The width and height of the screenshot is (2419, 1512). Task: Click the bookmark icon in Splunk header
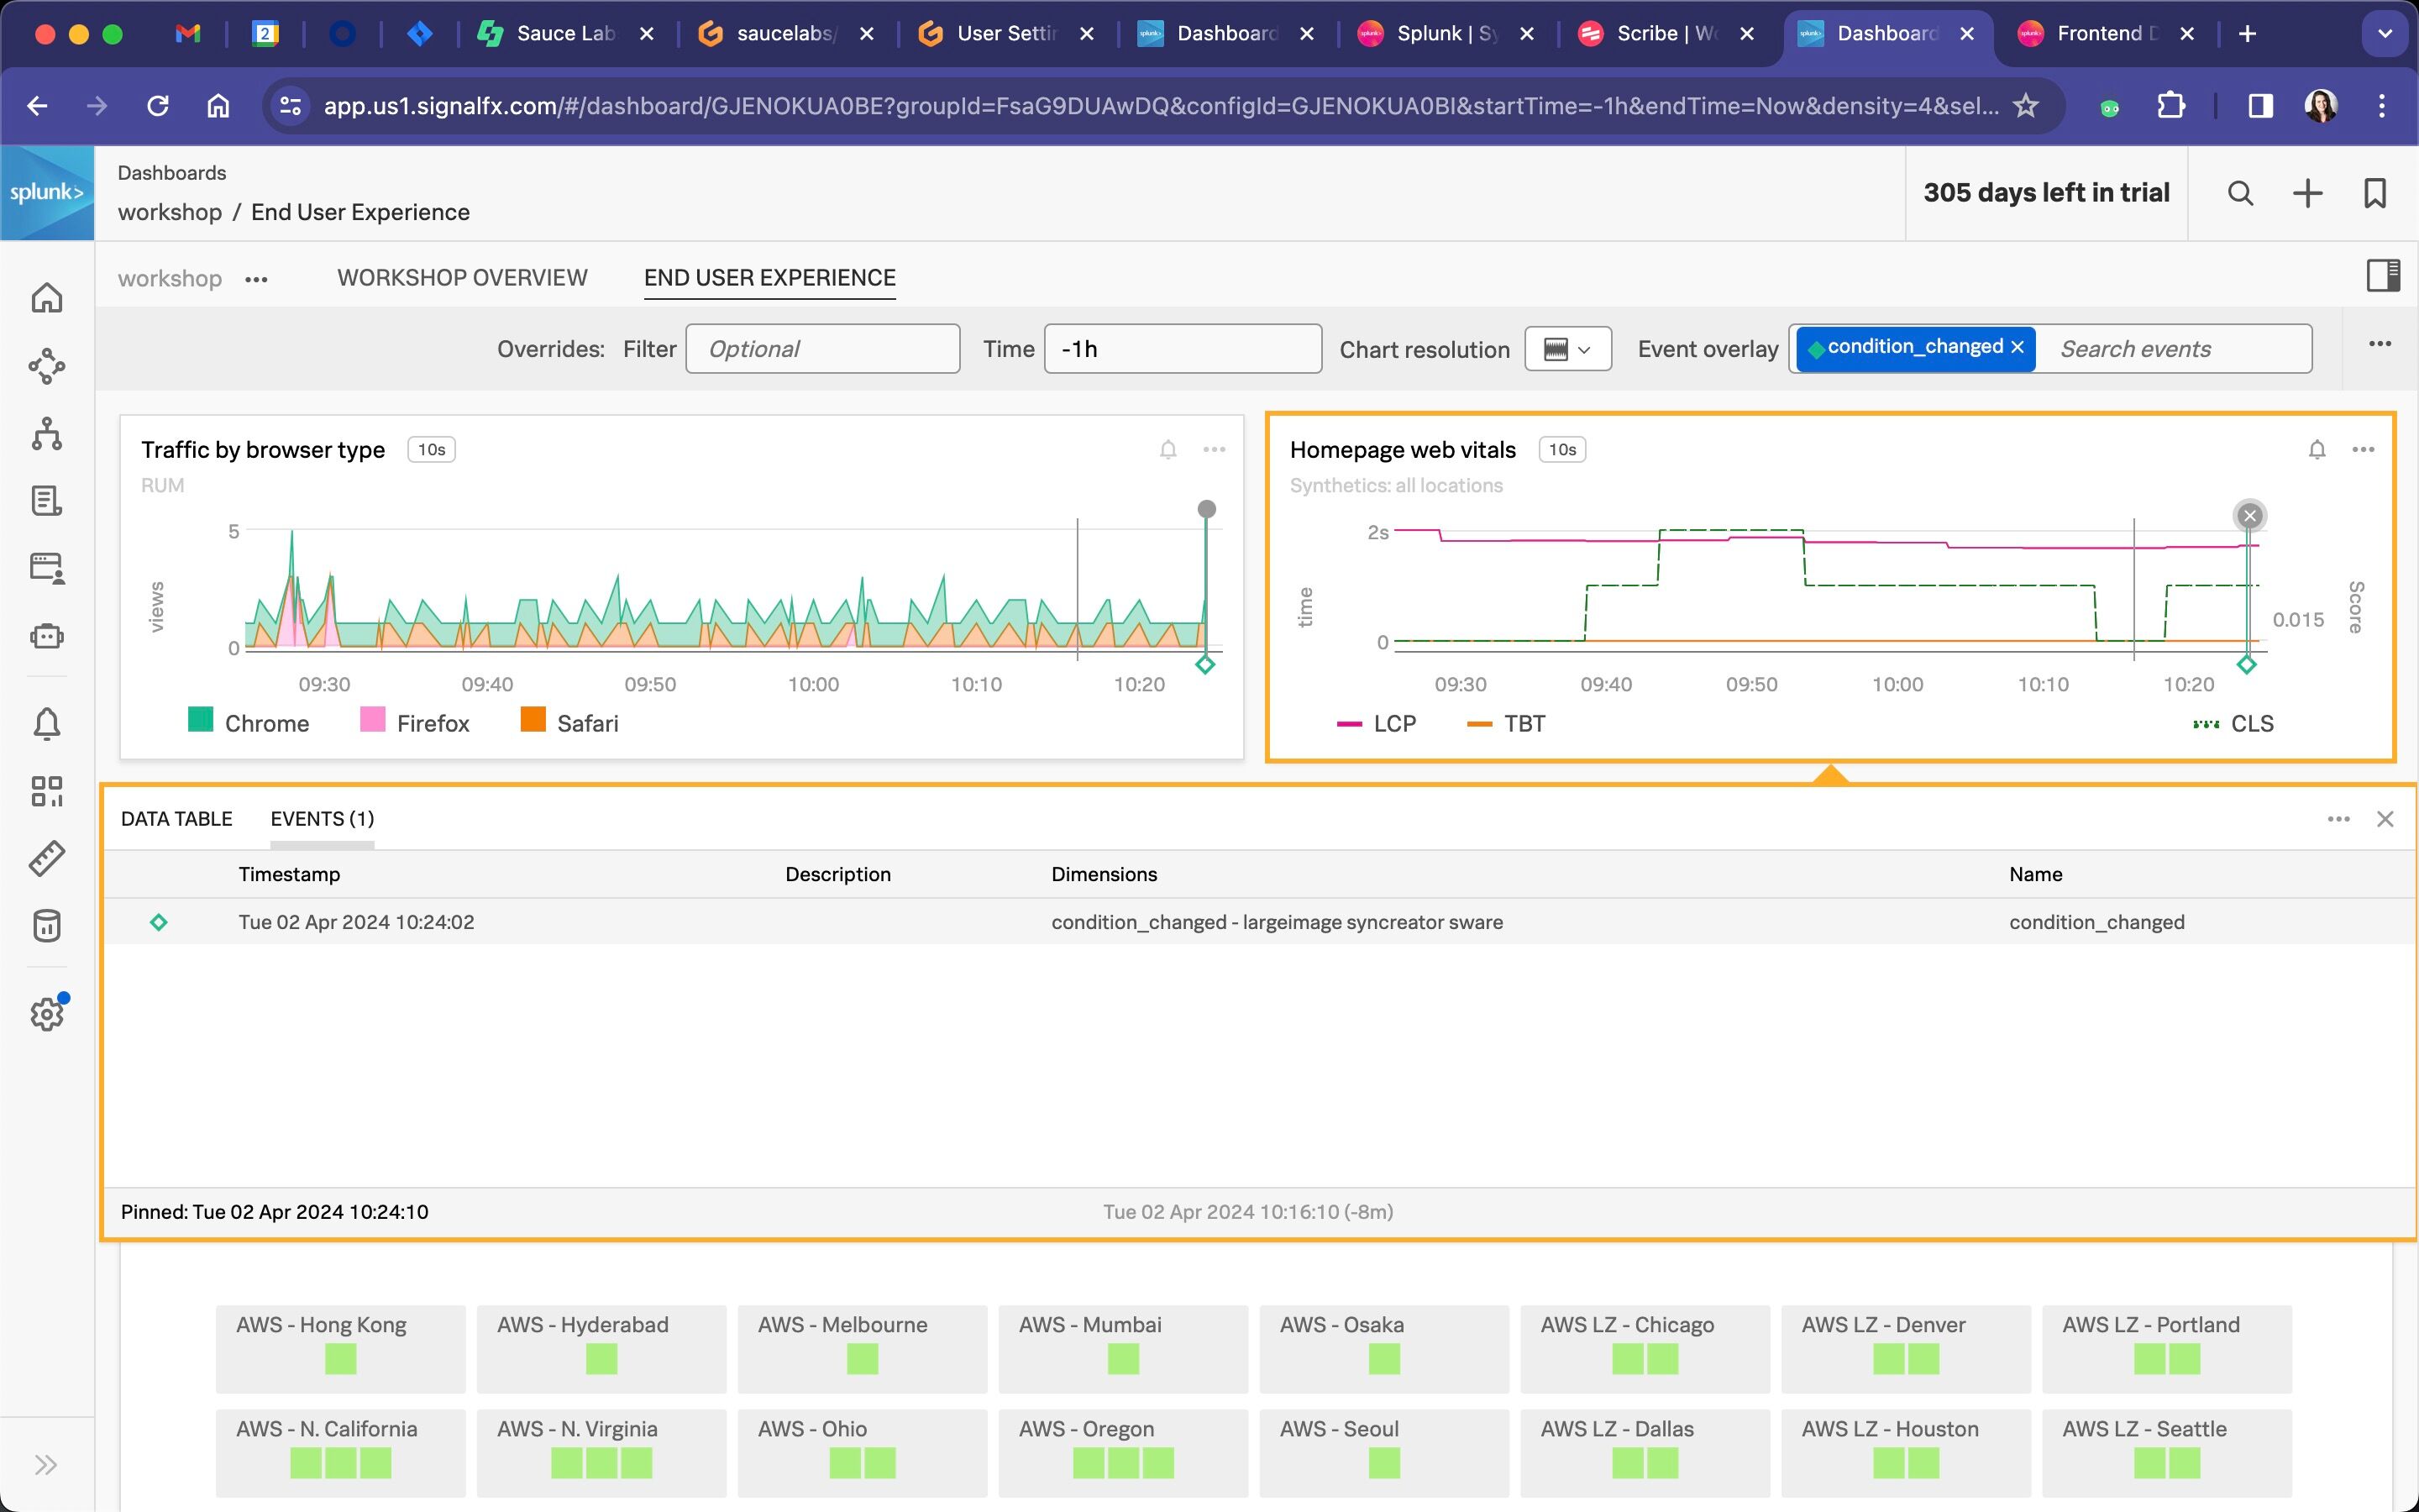click(x=2375, y=193)
